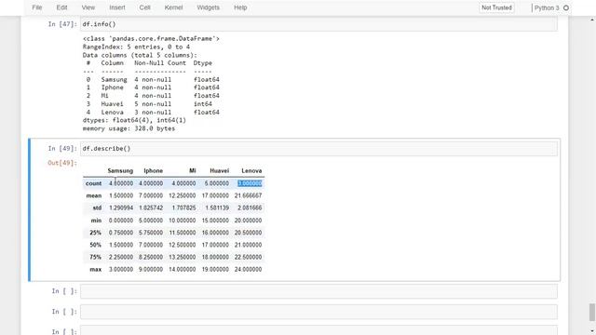
Task: Open the Cell menu
Action: (x=144, y=7)
